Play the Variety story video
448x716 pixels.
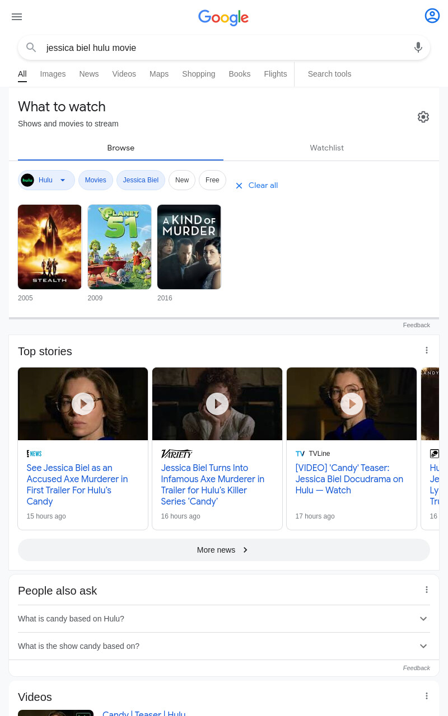pyautogui.click(x=217, y=404)
